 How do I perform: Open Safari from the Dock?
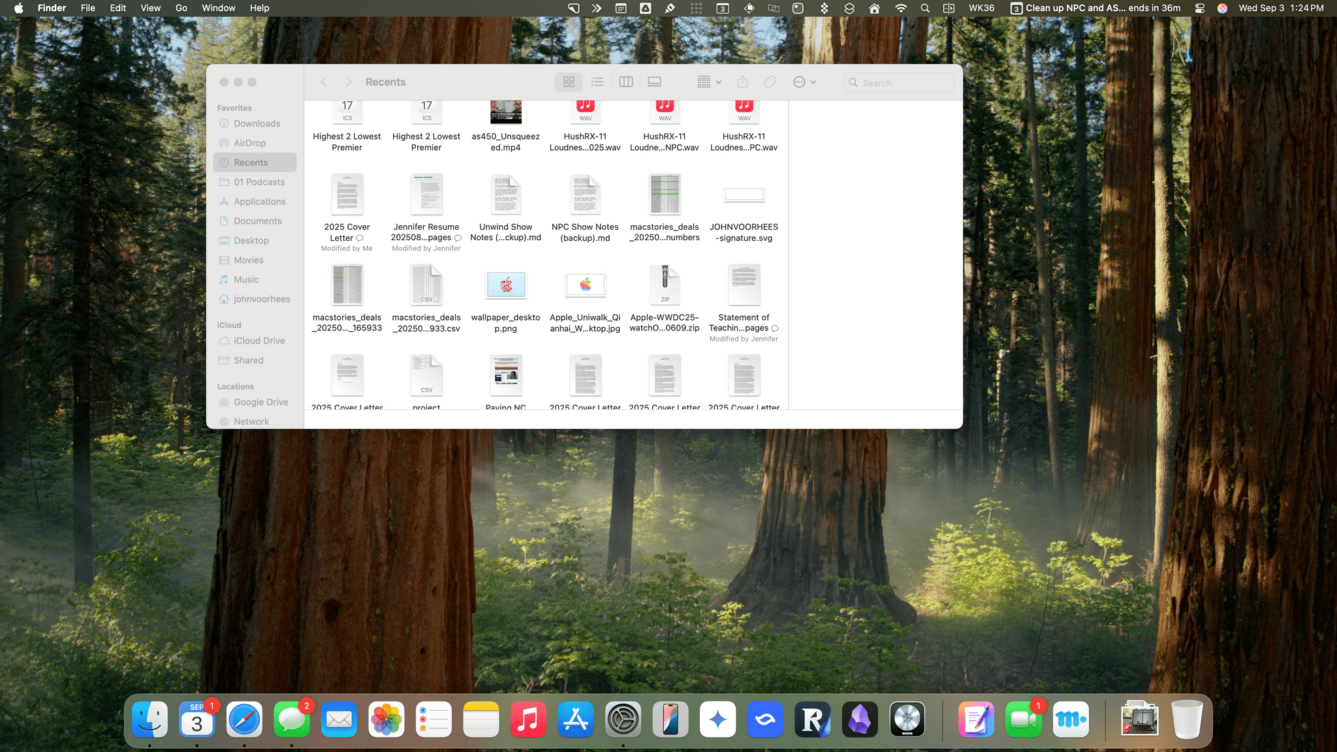244,720
